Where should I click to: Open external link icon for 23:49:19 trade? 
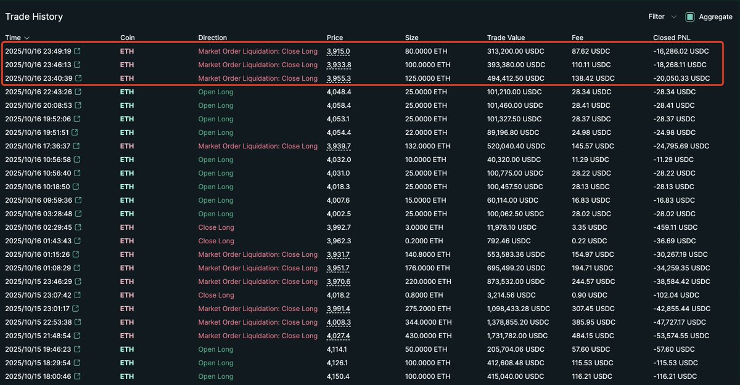(77, 51)
